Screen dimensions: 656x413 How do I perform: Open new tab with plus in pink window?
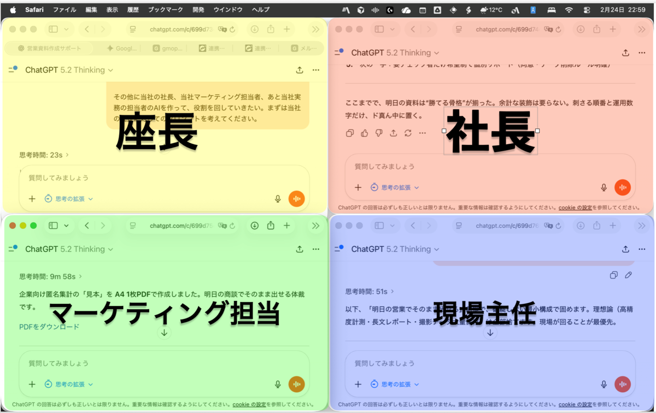coord(613,29)
